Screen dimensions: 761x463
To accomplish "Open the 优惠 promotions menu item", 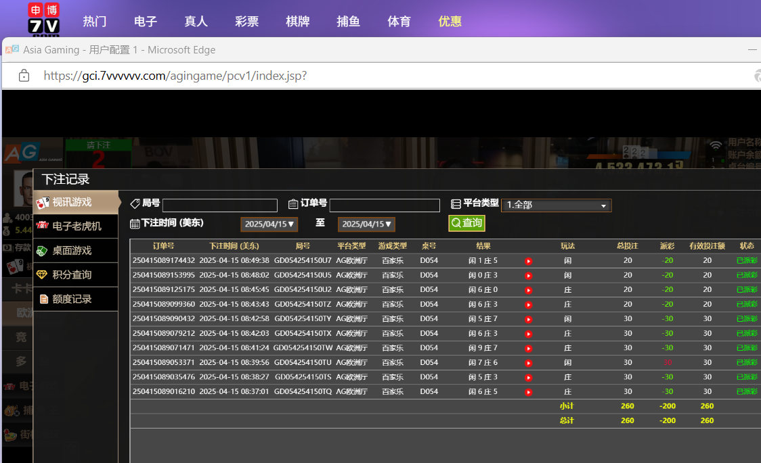I will [x=450, y=21].
